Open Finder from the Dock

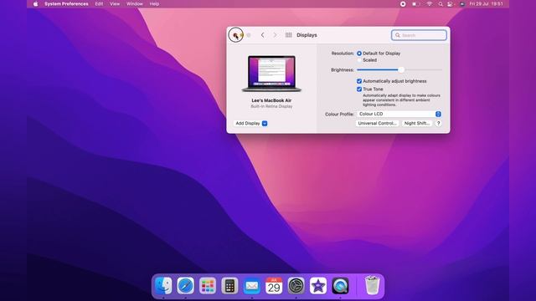pyautogui.click(x=163, y=286)
